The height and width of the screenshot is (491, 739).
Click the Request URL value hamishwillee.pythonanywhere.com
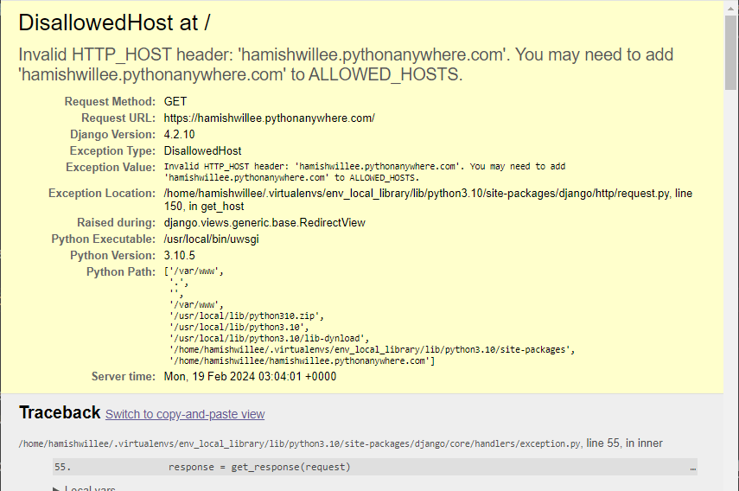pyautogui.click(x=269, y=118)
